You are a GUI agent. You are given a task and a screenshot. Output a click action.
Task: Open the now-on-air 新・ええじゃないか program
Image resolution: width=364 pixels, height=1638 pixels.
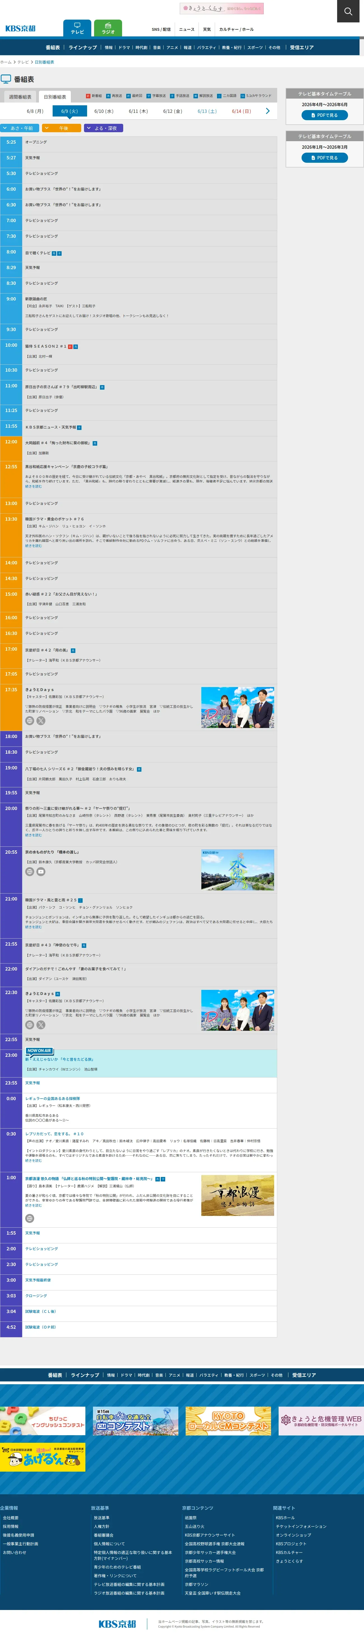click(x=59, y=1059)
